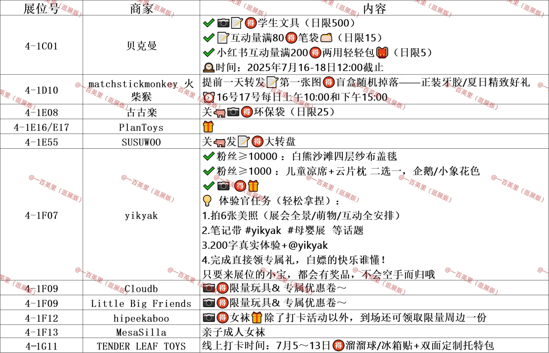The height and width of the screenshot is (353, 549).
Task: Click the alarm clock emoji before 16号17号
Action: [209, 97]
